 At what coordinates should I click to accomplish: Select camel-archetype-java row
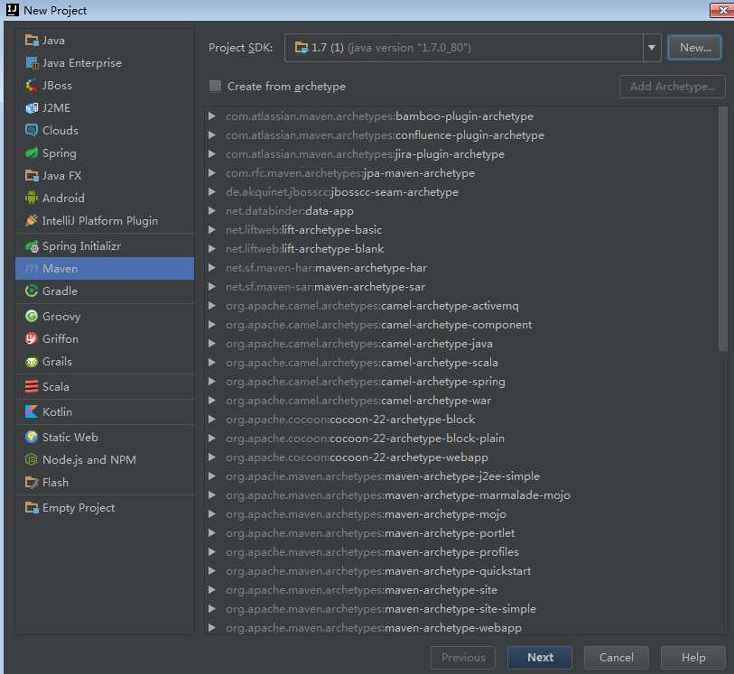click(x=462, y=343)
